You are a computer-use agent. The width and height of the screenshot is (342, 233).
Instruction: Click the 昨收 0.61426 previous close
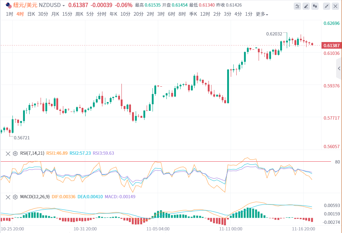(x=229, y=5)
